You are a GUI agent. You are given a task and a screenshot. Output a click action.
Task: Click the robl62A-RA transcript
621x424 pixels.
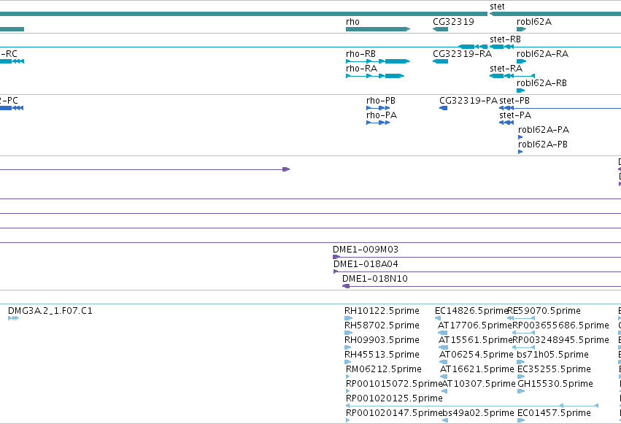pos(522,61)
